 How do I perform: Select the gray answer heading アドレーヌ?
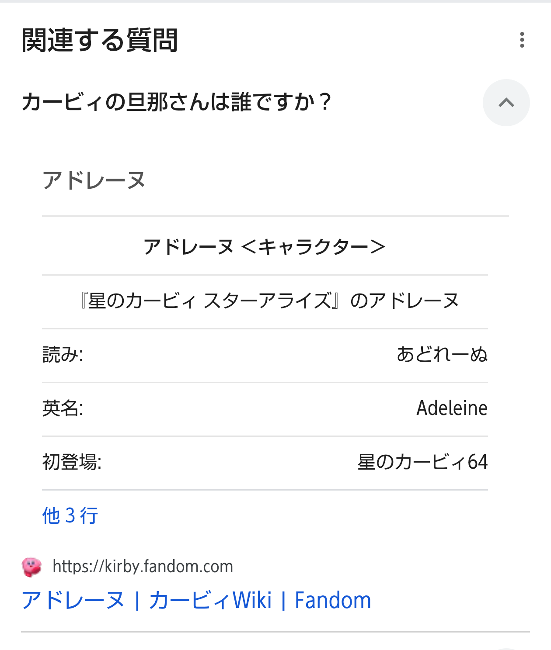(x=94, y=180)
